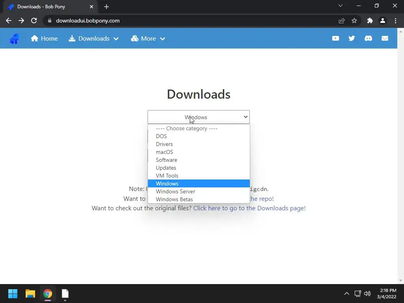The height and width of the screenshot is (303, 404).
Task: Select Windows Server from the list
Action: [x=199, y=191]
